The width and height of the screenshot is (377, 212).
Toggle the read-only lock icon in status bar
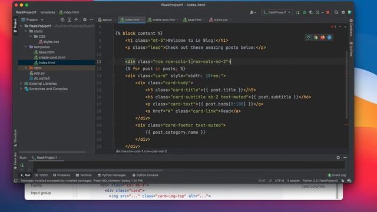point(343,181)
